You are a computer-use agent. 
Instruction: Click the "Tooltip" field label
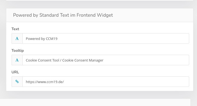(x=18, y=50)
